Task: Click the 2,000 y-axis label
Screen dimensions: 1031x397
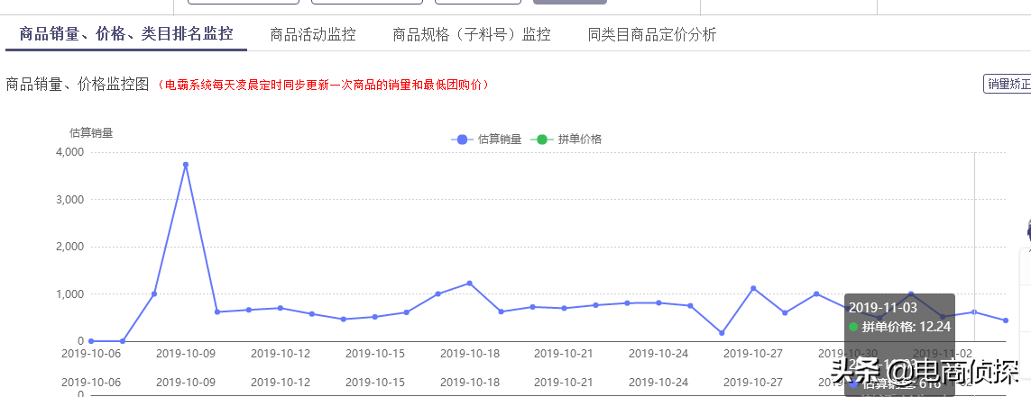Action: (70, 247)
